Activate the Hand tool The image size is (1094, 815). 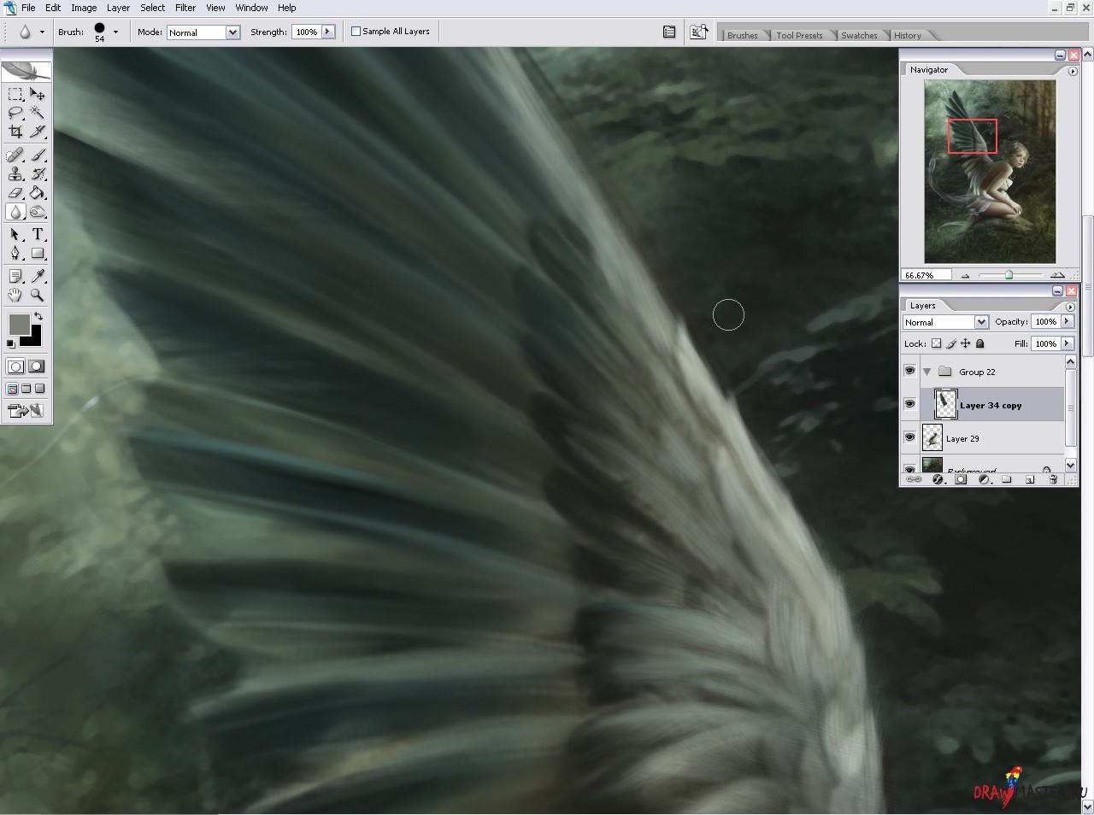tap(15, 295)
